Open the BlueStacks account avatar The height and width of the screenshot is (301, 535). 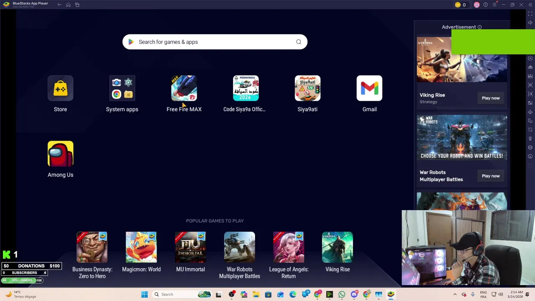[x=476, y=5]
